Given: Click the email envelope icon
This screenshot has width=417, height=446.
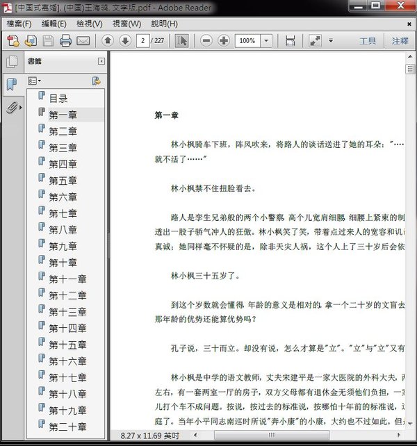Looking at the screenshot, I should click(83, 41).
